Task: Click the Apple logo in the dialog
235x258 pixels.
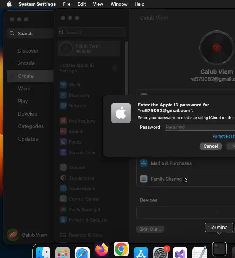Action: [x=121, y=113]
